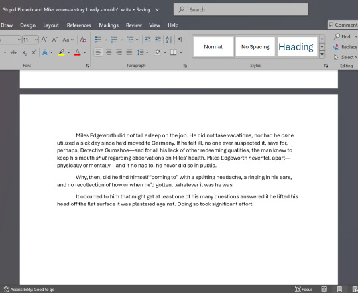The image size is (358, 293).
Task: Go to the Review tab
Action: [x=134, y=25]
